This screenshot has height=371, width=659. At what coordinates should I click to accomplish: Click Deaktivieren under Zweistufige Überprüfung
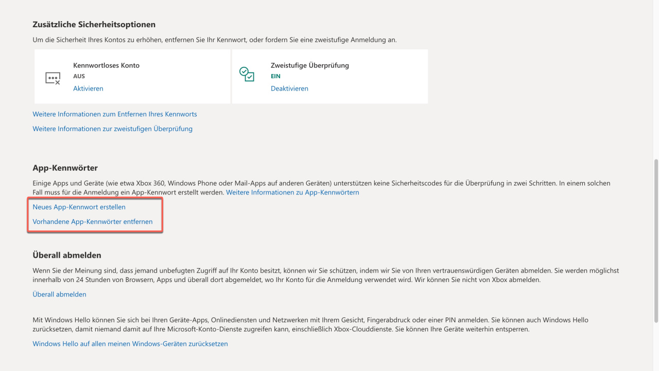(x=289, y=89)
